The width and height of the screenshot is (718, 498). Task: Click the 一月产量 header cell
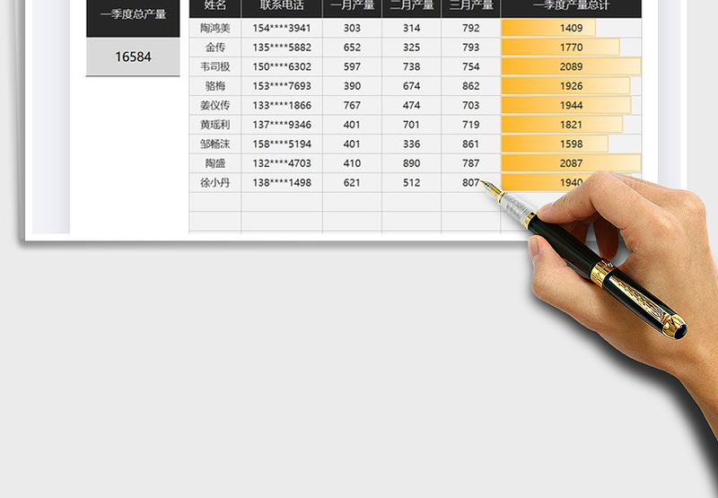pos(352,7)
